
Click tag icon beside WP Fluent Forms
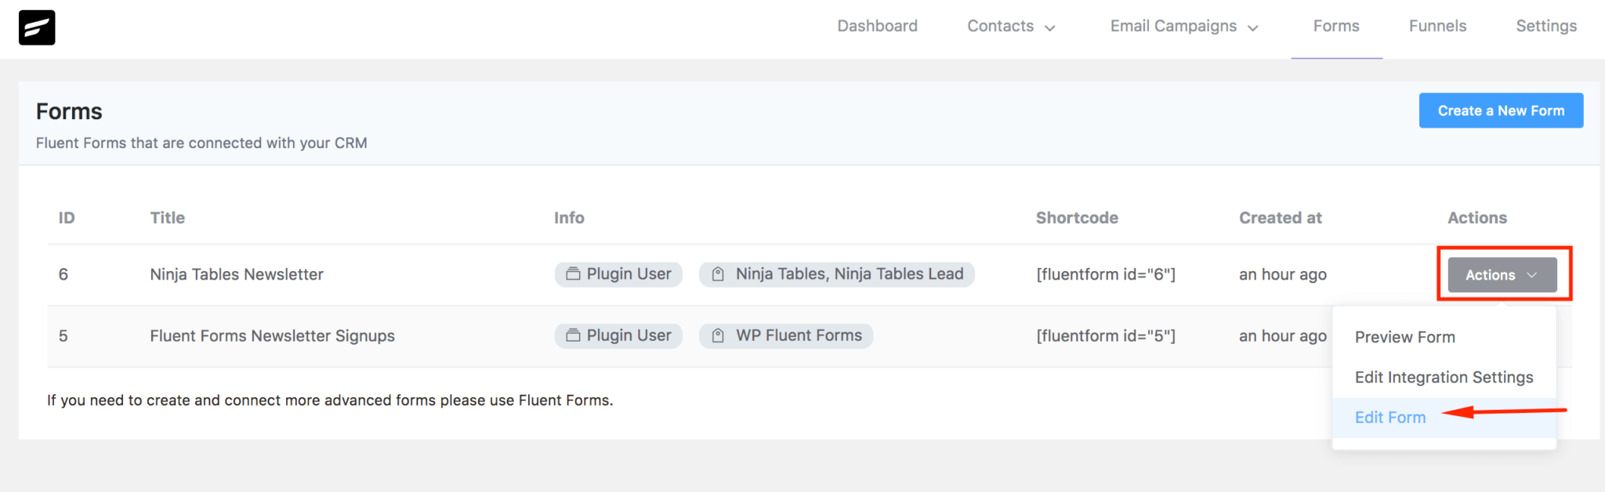717,335
